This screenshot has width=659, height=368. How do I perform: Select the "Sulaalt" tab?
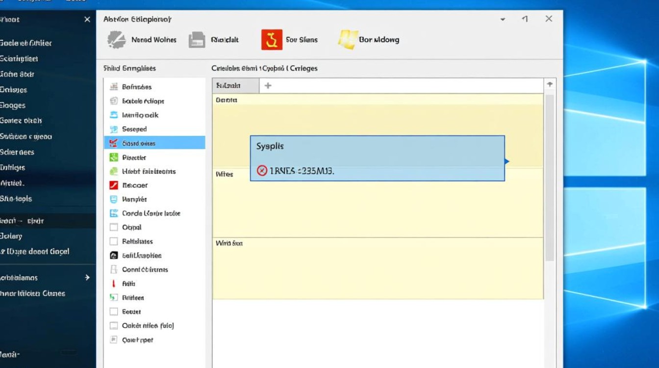tap(235, 85)
